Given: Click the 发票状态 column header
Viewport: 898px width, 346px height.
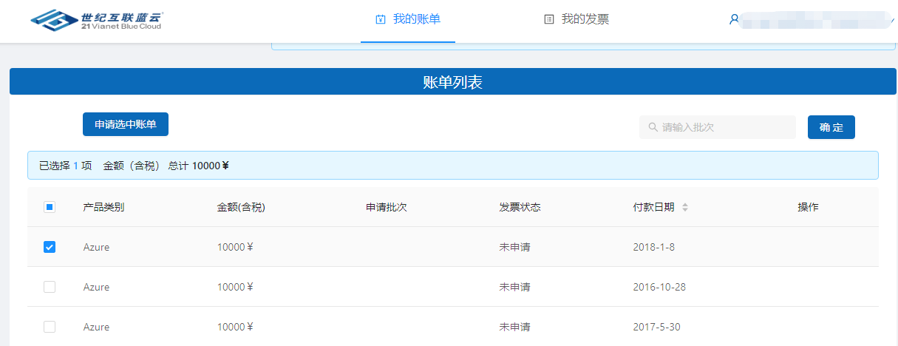Looking at the screenshot, I should coord(520,208).
